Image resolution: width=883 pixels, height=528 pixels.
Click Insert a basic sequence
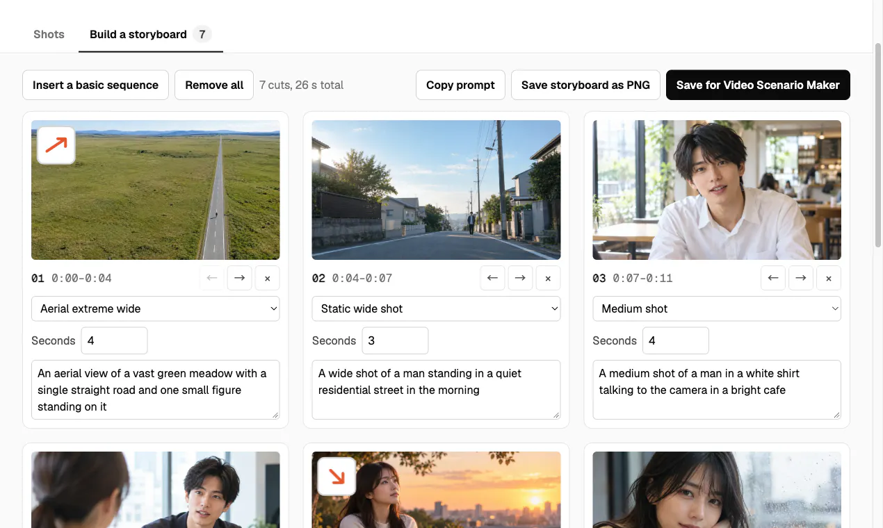point(95,85)
